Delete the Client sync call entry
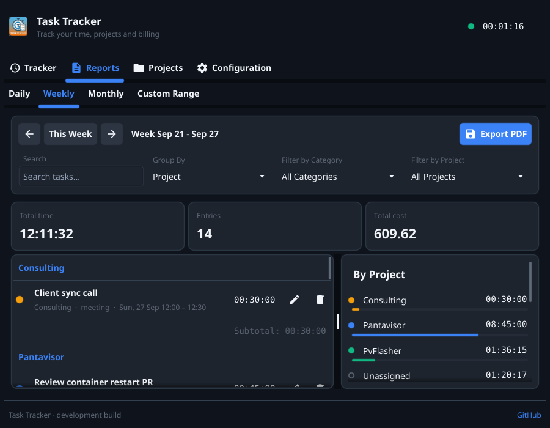The width and height of the screenshot is (550, 428). click(320, 300)
